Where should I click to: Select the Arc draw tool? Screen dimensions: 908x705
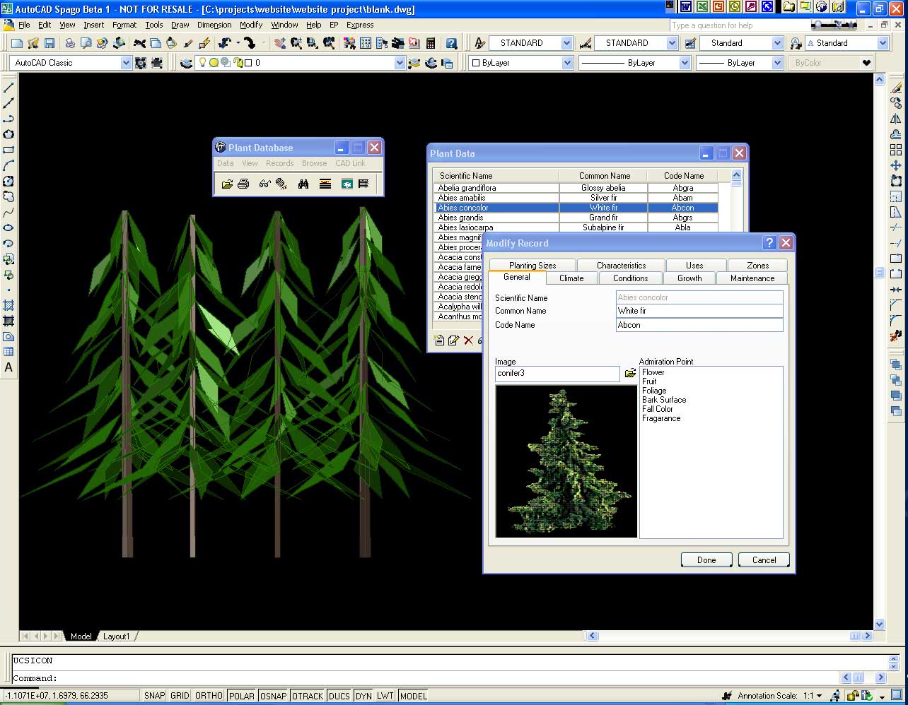pyautogui.click(x=8, y=165)
